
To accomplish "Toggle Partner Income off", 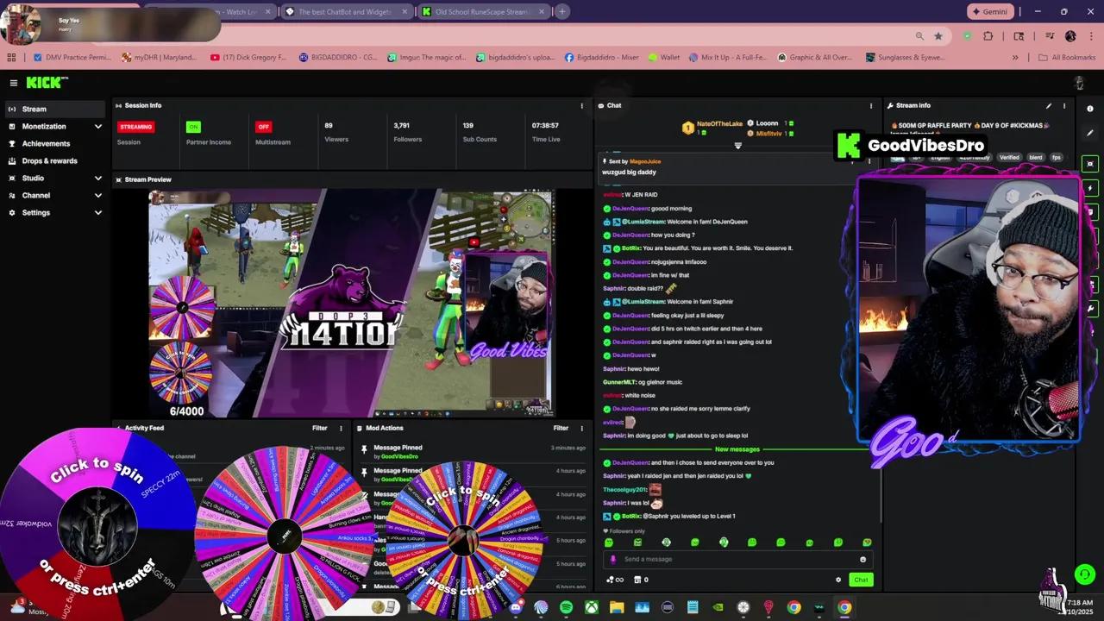I will [x=193, y=127].
